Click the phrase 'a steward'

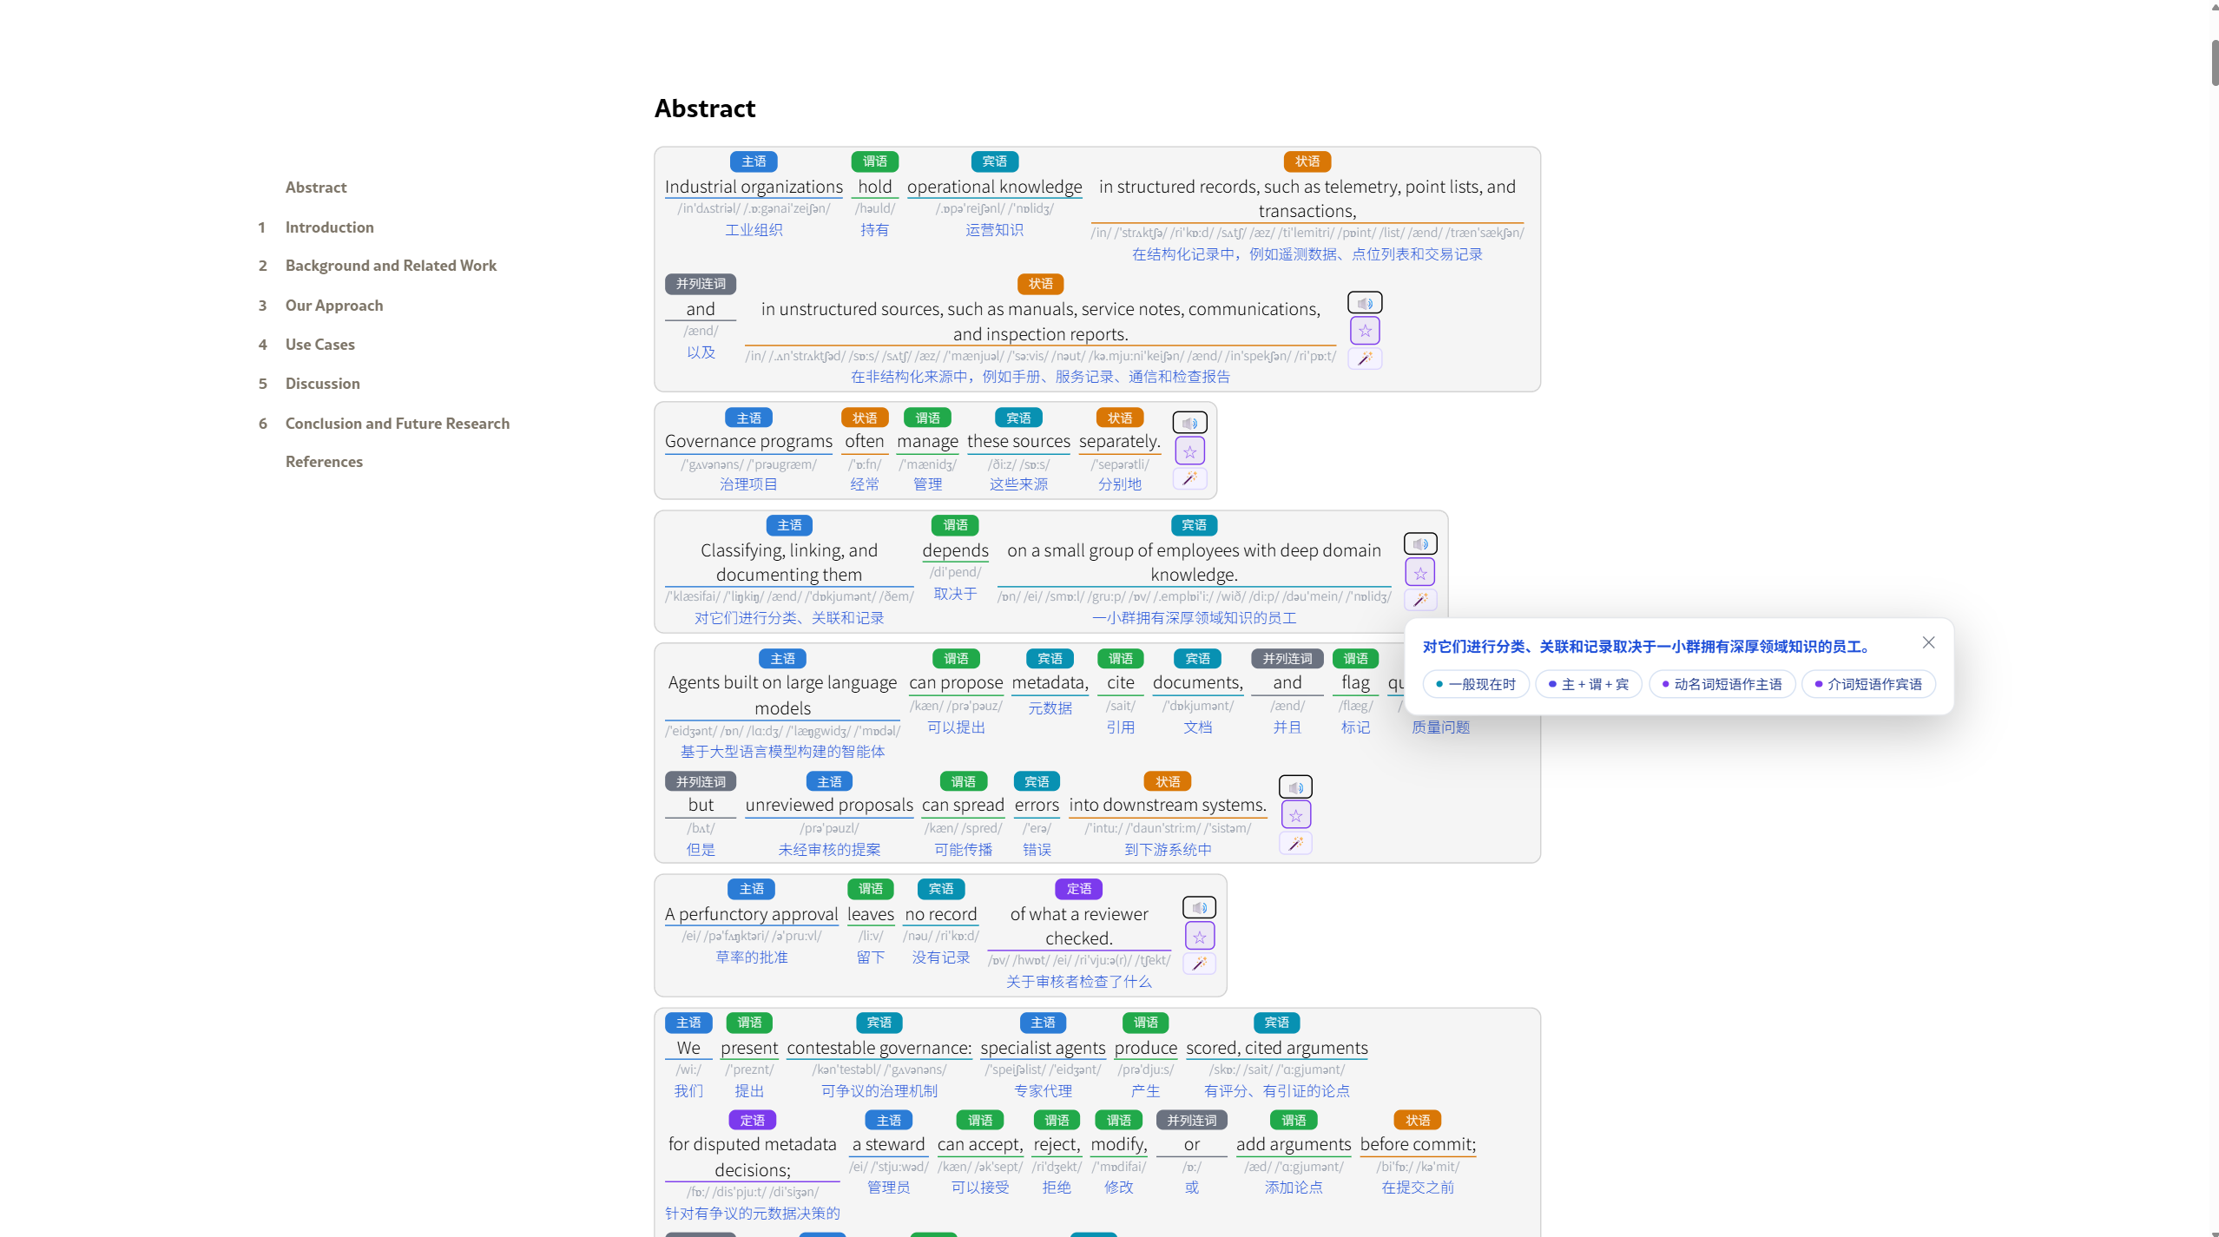888,1144
